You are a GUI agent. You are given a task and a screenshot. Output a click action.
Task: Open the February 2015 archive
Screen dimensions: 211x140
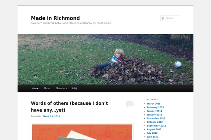[155, 107]
